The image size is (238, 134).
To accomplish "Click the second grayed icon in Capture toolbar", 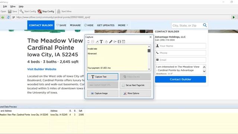I will pos(93,42).
